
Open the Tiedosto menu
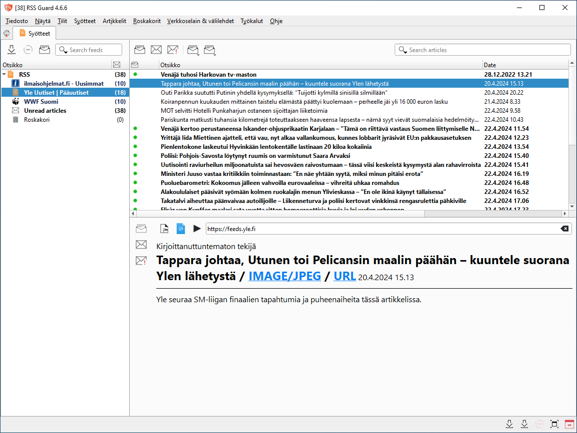point(17,21)
